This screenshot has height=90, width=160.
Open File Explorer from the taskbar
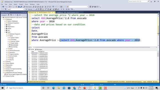[x=59, y=88]
